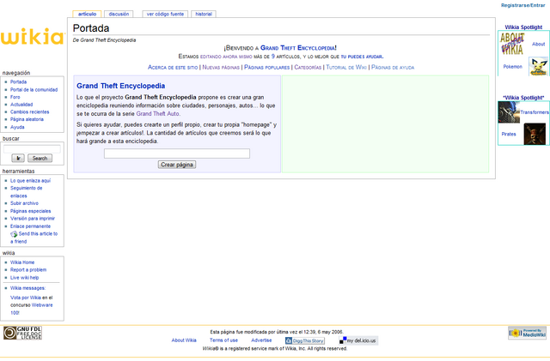The height and width of the screenshot is (361, 550).
Task: Open the Pirates spotlight thumbnail
Action: pos(535,134)
